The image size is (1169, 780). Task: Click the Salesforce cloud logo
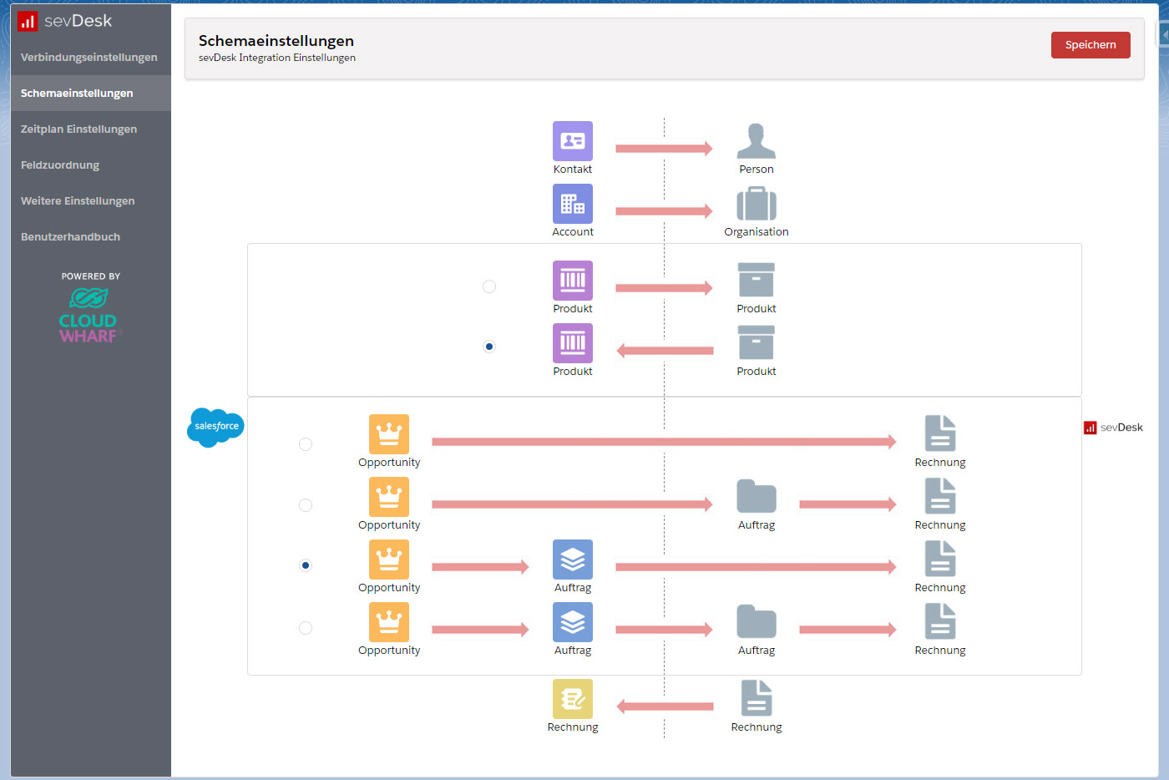pos(215,428)
